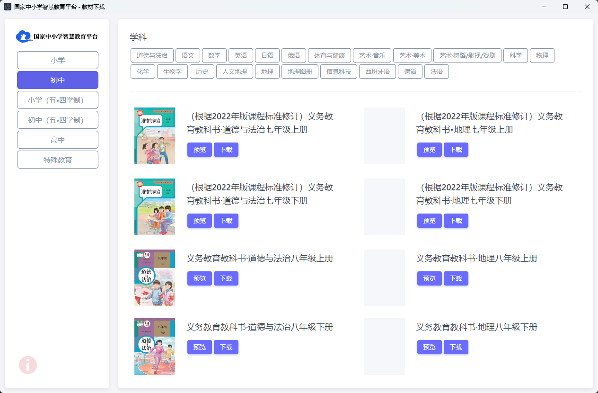Select subject 体育与健康
The width and height of the screenshot is (598, 393).
[330, 55]
